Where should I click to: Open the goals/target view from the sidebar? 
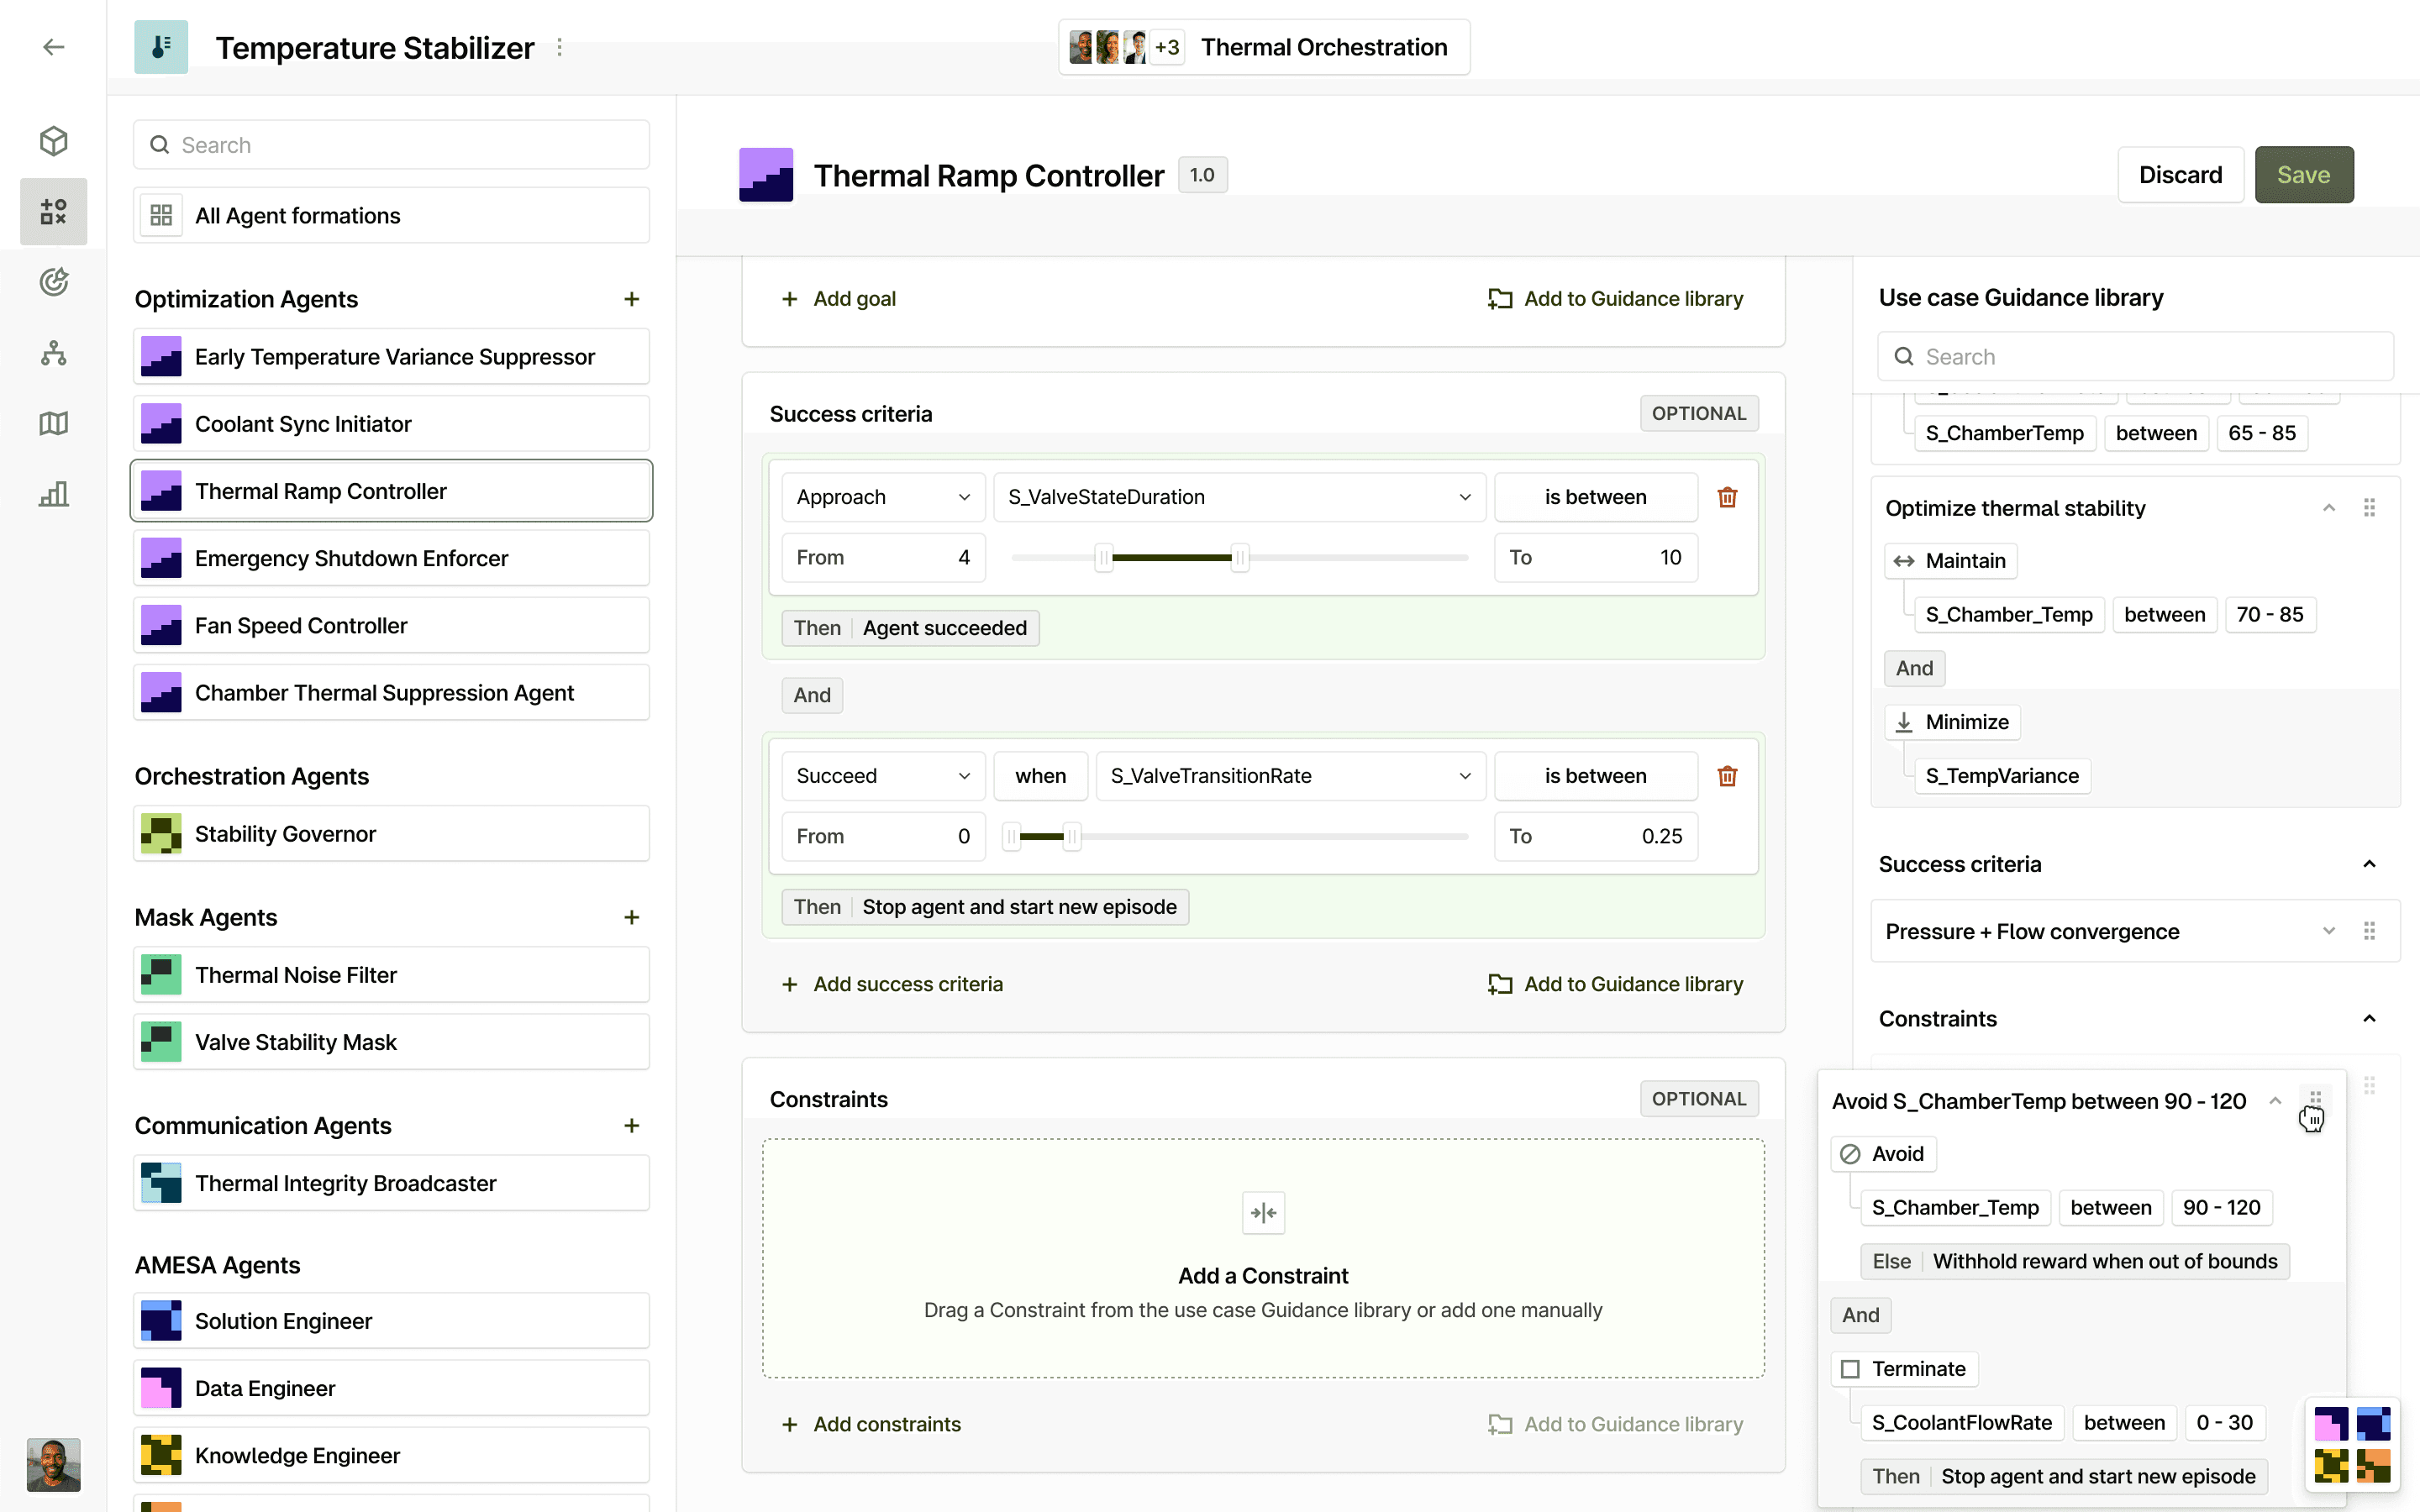coord(53,282)
